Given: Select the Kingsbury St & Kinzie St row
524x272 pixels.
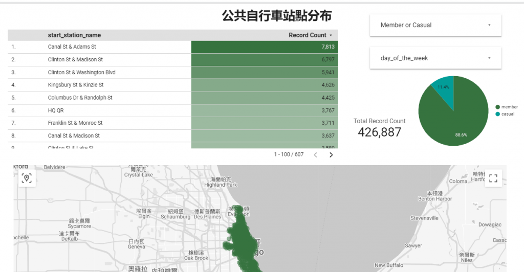Looking at the screenshot, I should (x=173, y=85).
